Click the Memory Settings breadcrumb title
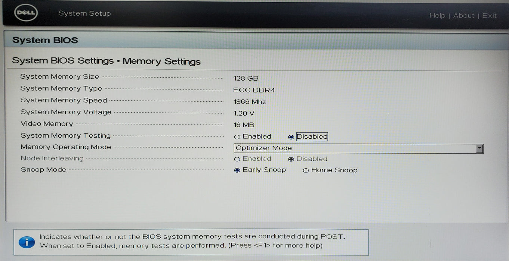The height and width of the screenshot is (261, 509). tap(161, 62)
